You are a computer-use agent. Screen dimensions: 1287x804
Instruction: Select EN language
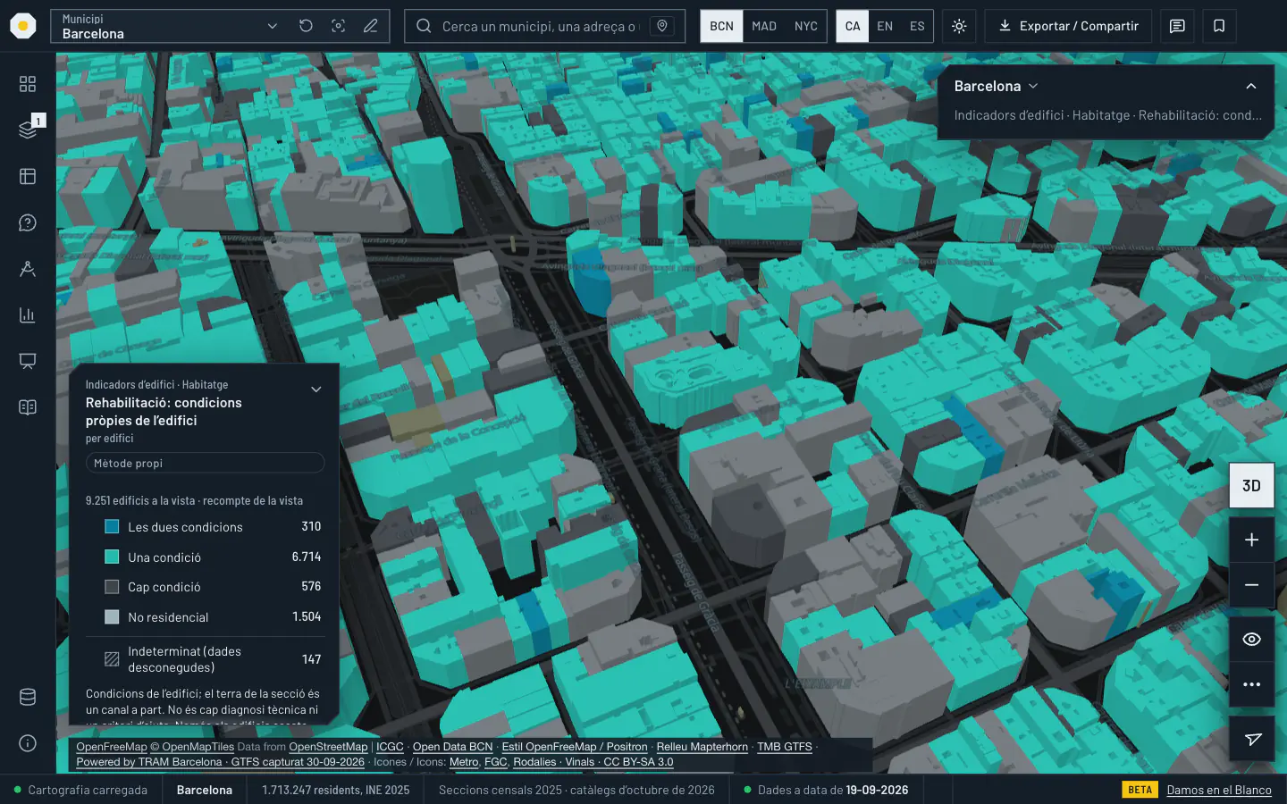(x=885, y=26)
